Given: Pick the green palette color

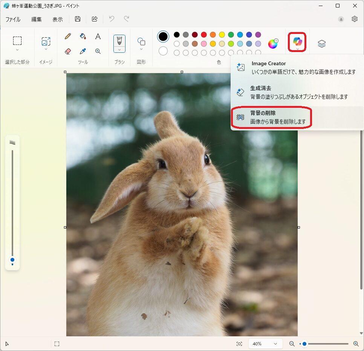Looking at the screenshot, I should pos(231,35).
